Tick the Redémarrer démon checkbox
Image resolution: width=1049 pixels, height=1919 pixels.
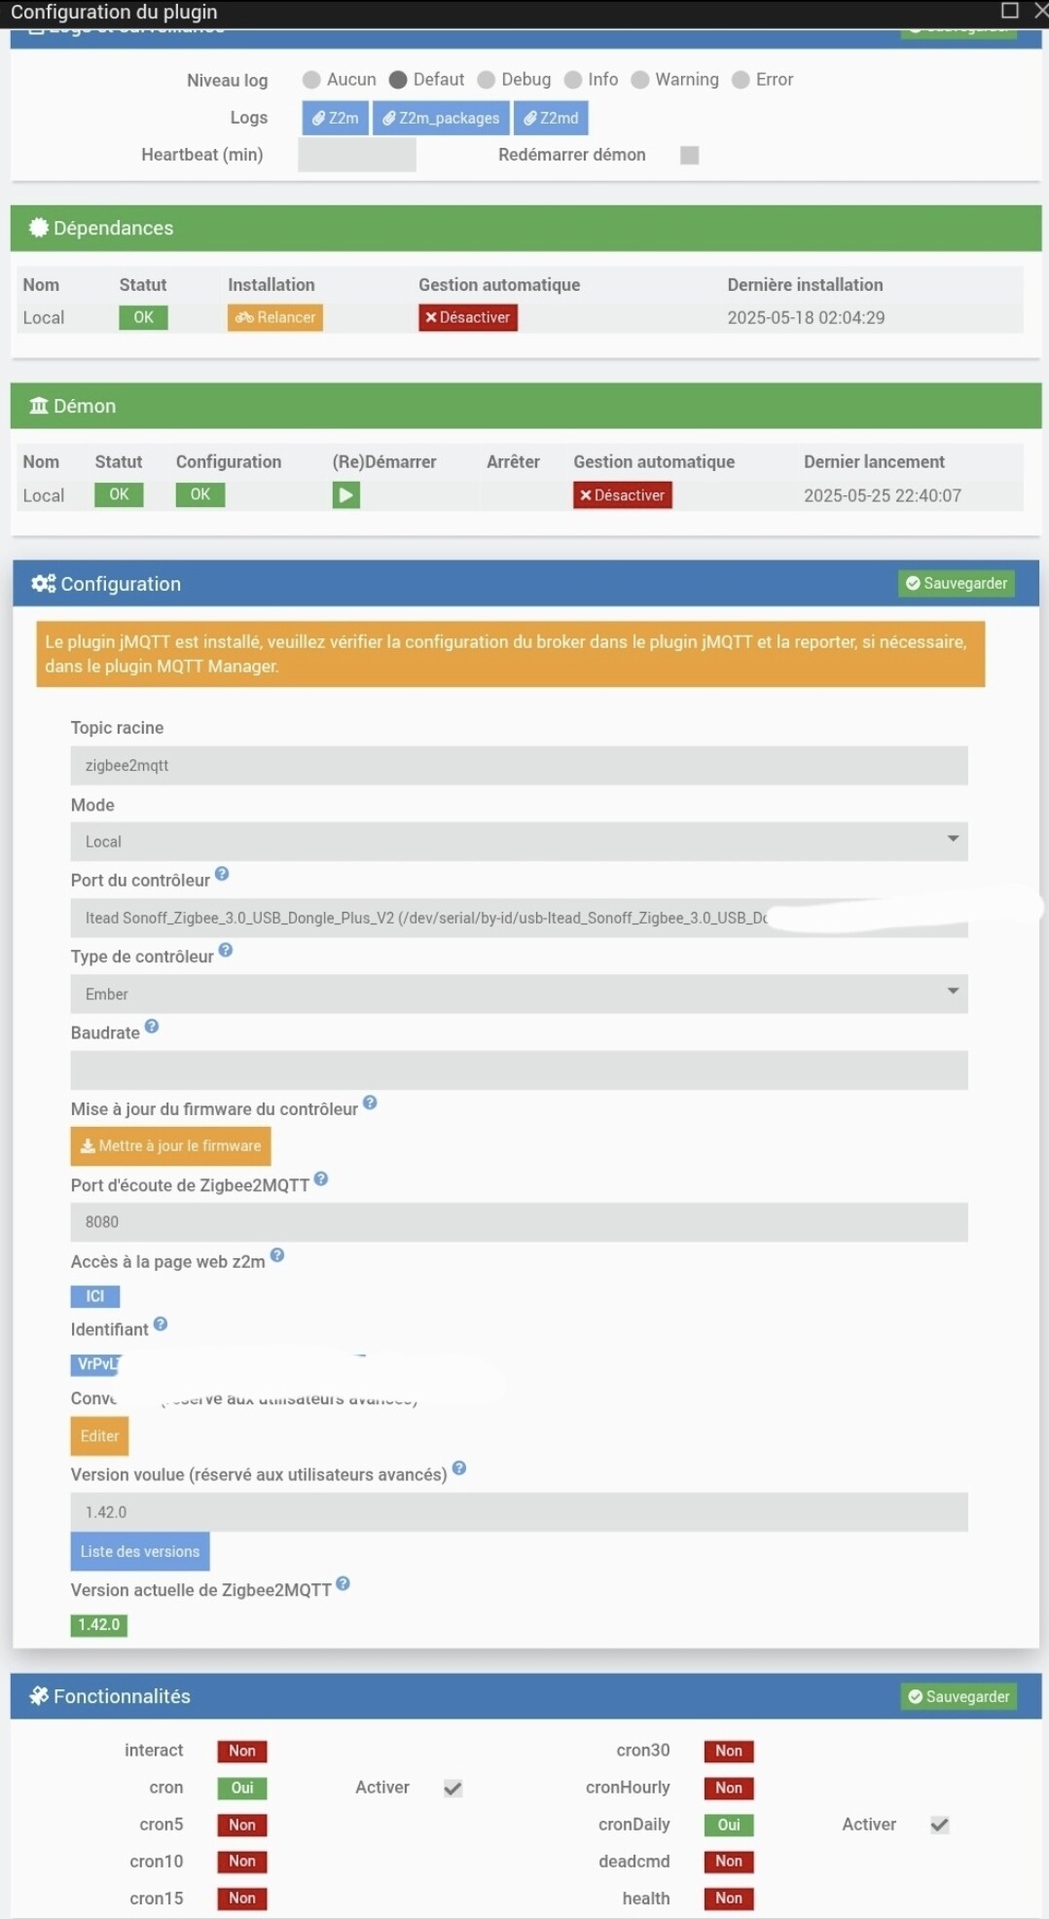(x=689, y=155)
